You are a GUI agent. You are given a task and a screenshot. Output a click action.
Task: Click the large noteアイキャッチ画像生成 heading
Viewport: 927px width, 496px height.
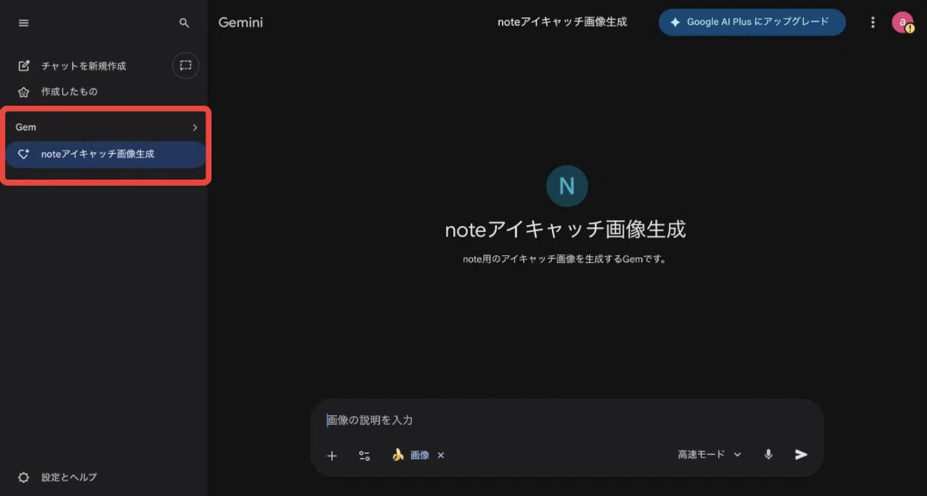pos(566,230)
